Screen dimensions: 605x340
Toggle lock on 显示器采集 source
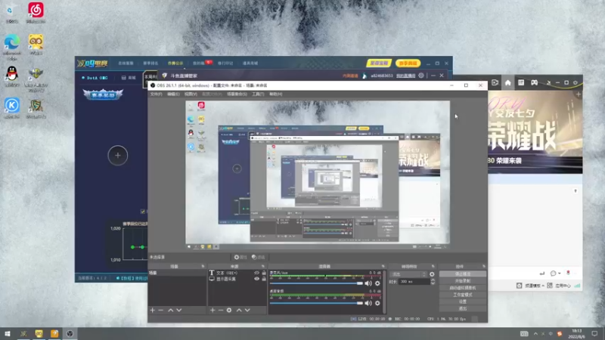click(264, 279)
